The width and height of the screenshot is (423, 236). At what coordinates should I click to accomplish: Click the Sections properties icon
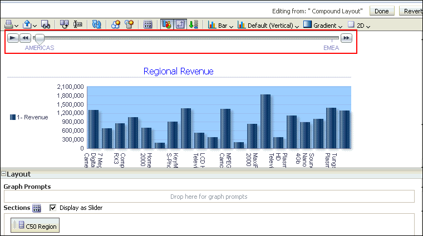click(37, 208)
